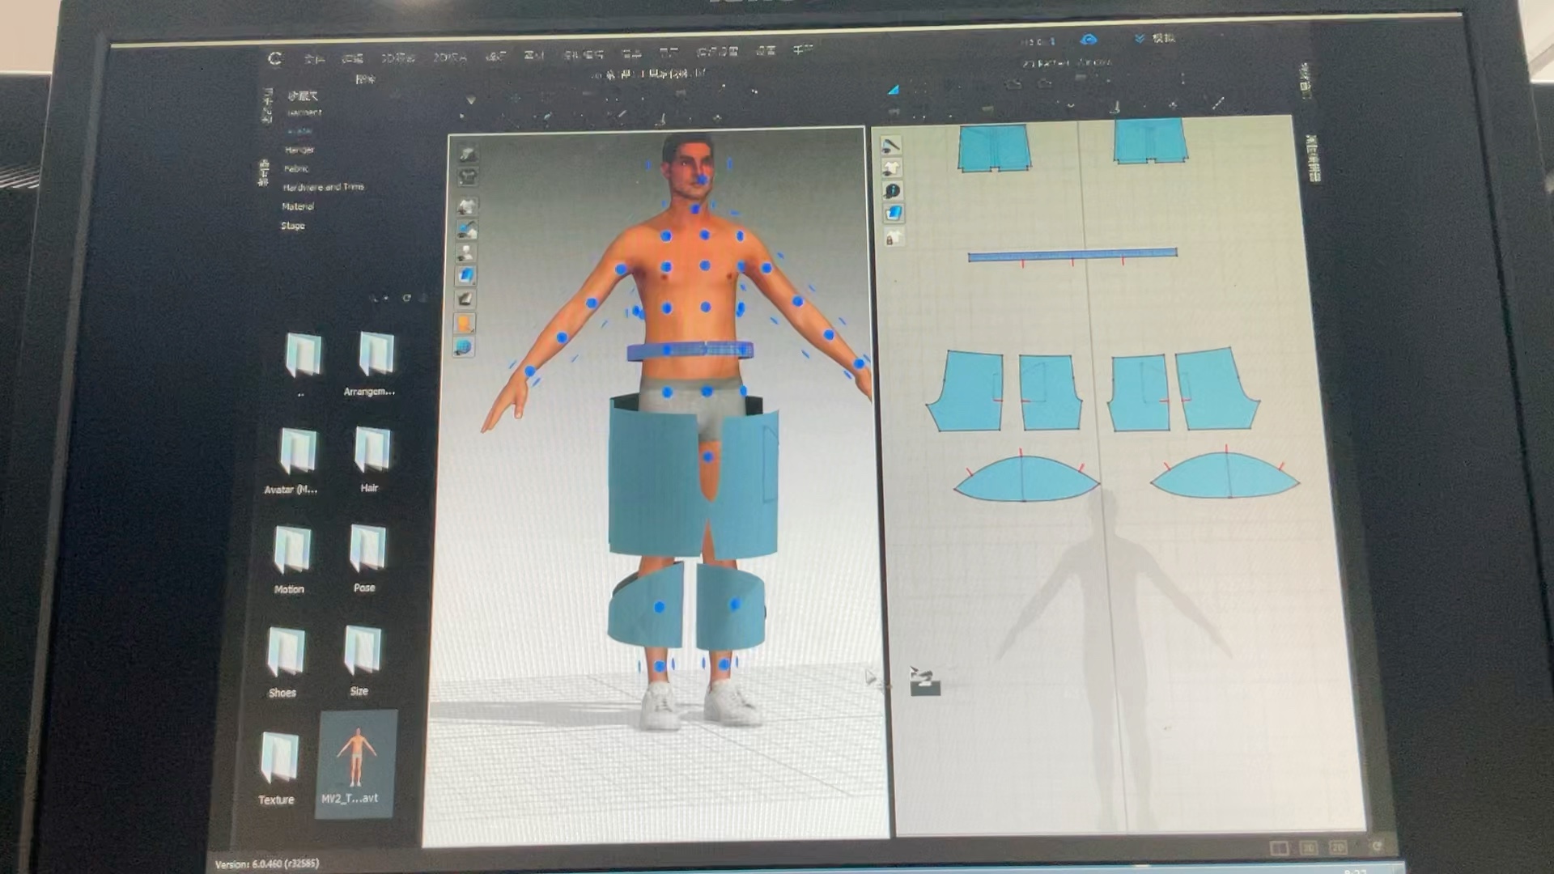Screen dimensions: 1554x874
Task: Open the first menu after the logo
Action: coord(314,58)
